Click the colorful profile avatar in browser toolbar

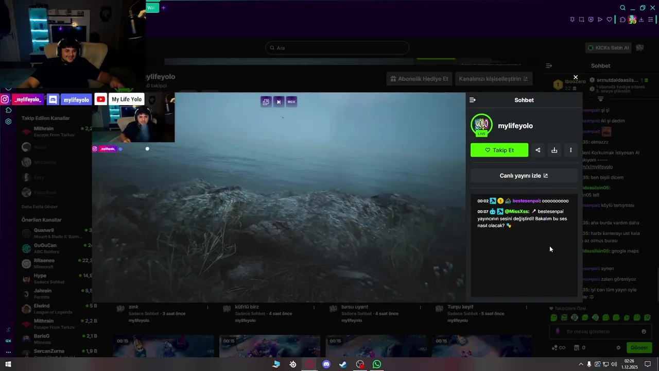632,20
